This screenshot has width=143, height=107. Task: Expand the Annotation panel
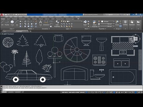tap(46, 29)
